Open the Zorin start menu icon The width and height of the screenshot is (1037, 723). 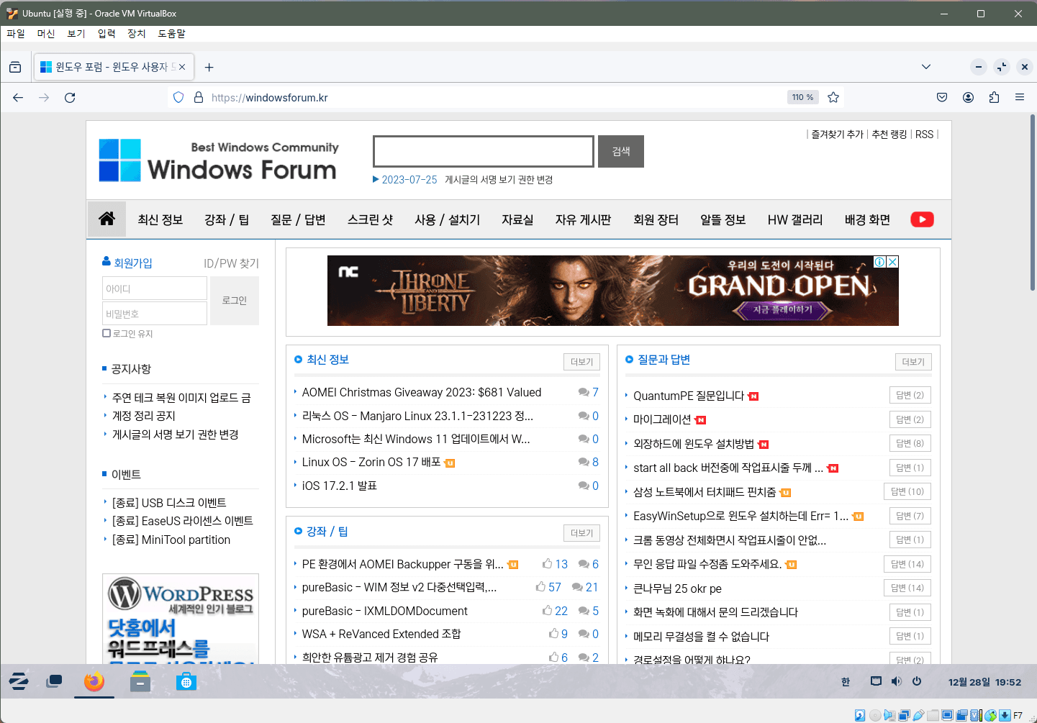tap(19, 681)
